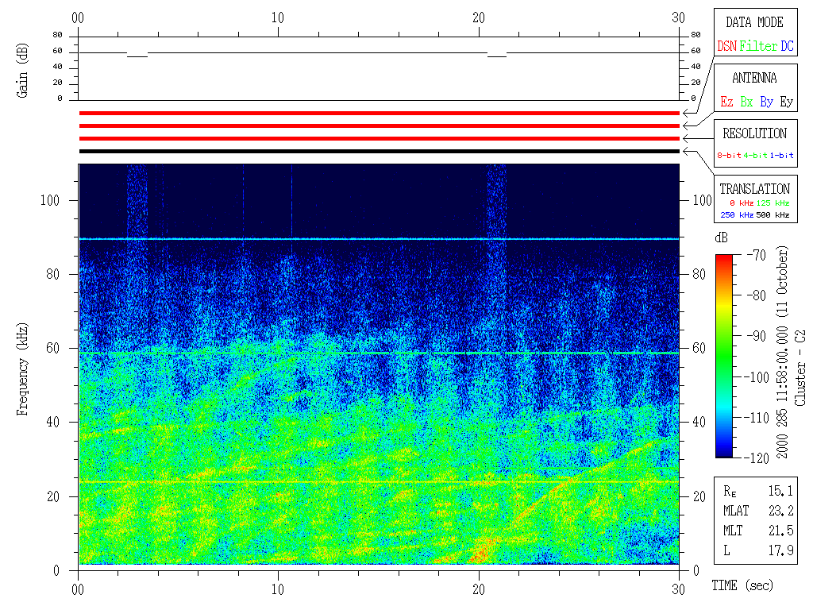
Task: Click the gain dip near 3 seconds
Action: tap(137, 56)
